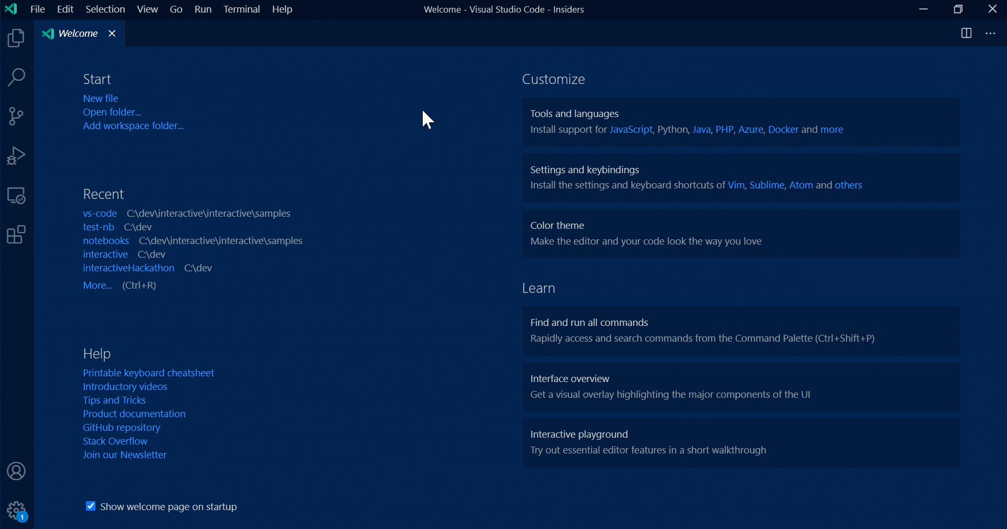
Task: Open the Selection menu
Action: pyautogui.click(x=105, y=9)
